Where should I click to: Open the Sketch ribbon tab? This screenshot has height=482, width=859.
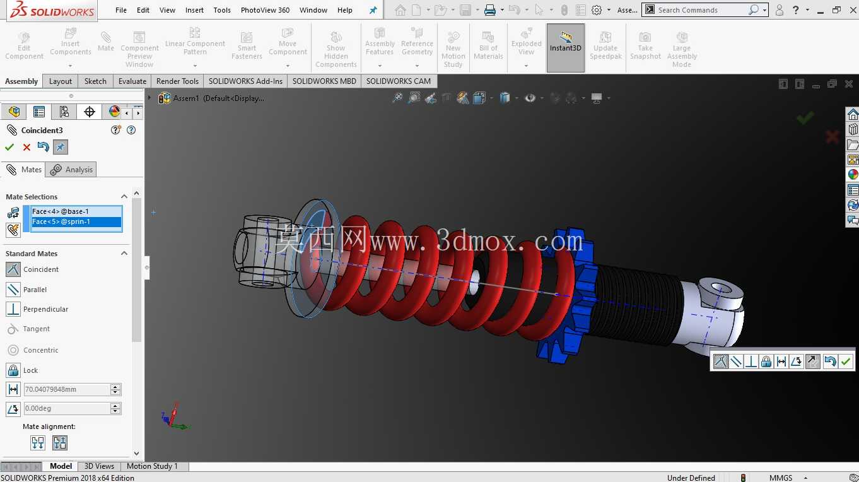95,81
